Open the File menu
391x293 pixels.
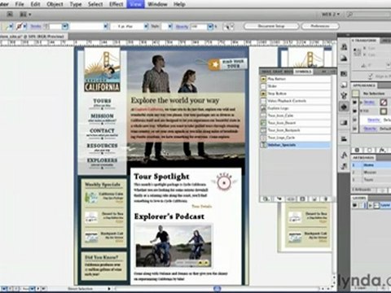point(20,4)
